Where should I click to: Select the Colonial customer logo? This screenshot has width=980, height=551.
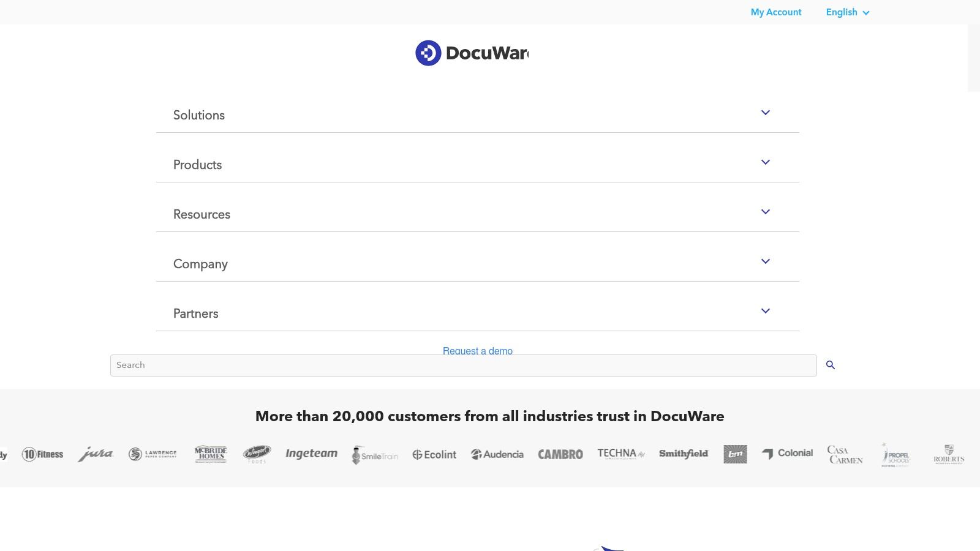click(787, 453)
